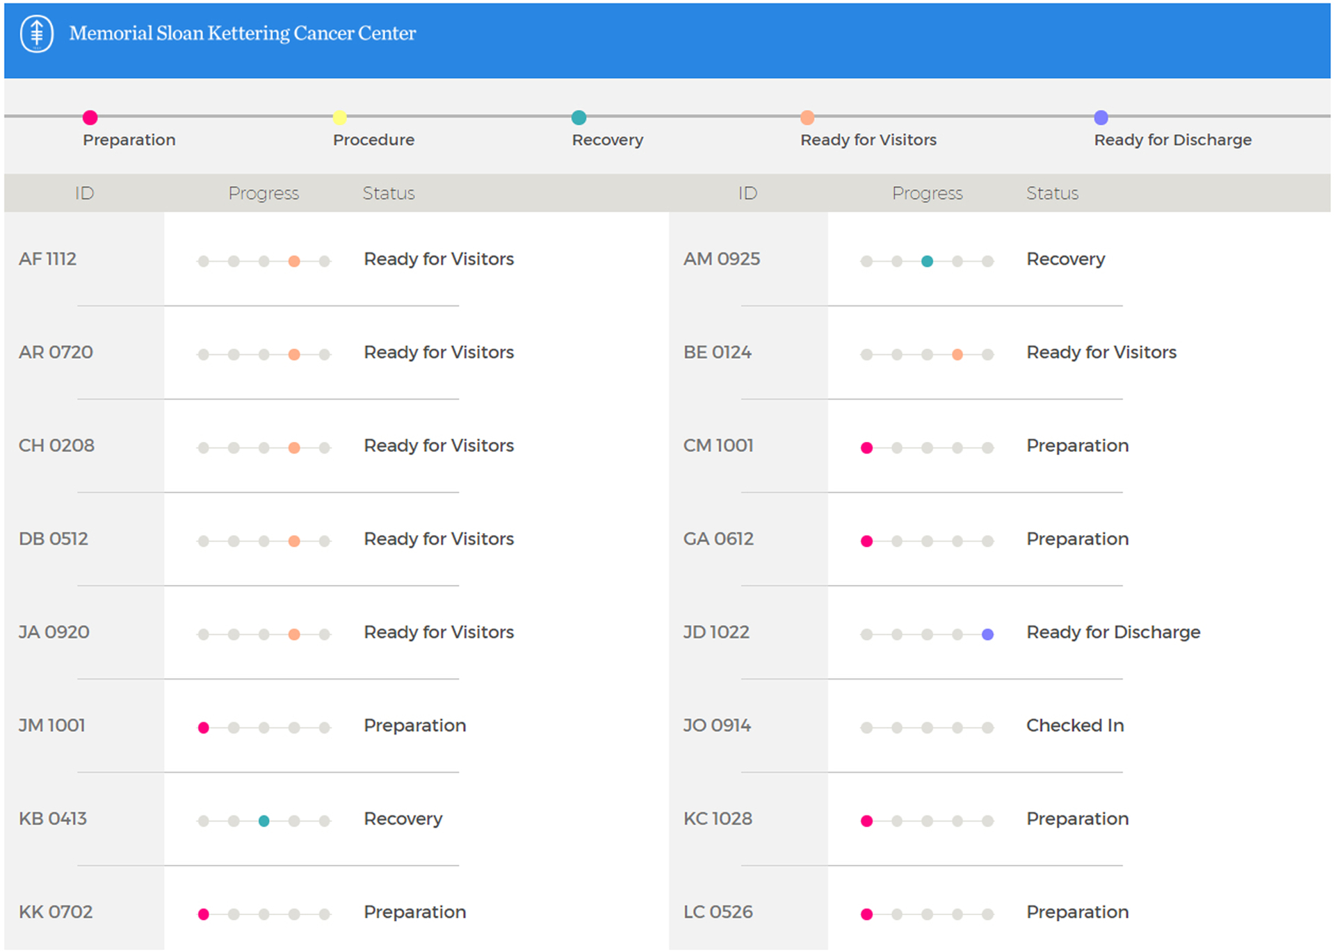Click the pink progress dot for KK 0702
1335x952 pixels.
(x=203, y=914)
